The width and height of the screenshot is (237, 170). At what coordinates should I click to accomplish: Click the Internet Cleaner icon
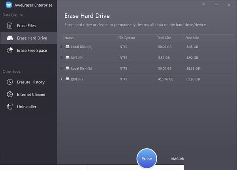pyautogui.click(x=10, y=94)
